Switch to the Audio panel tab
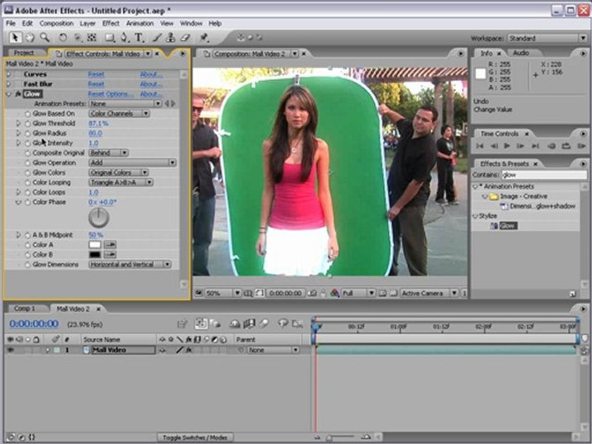 [521, 53]
